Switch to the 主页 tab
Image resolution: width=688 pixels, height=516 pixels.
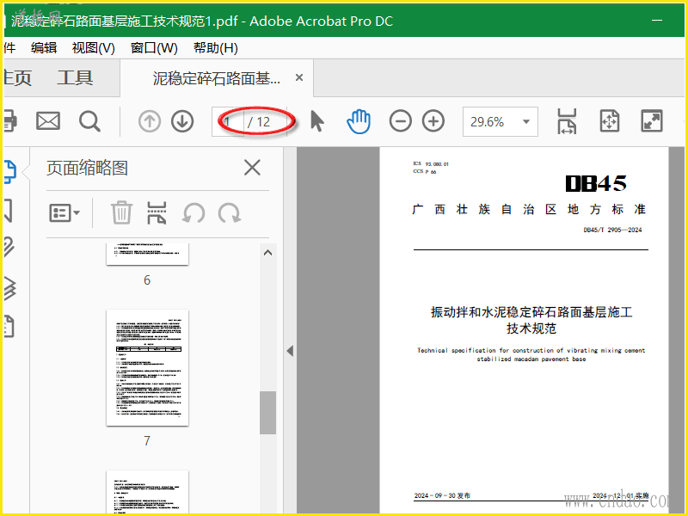point(17,78)
